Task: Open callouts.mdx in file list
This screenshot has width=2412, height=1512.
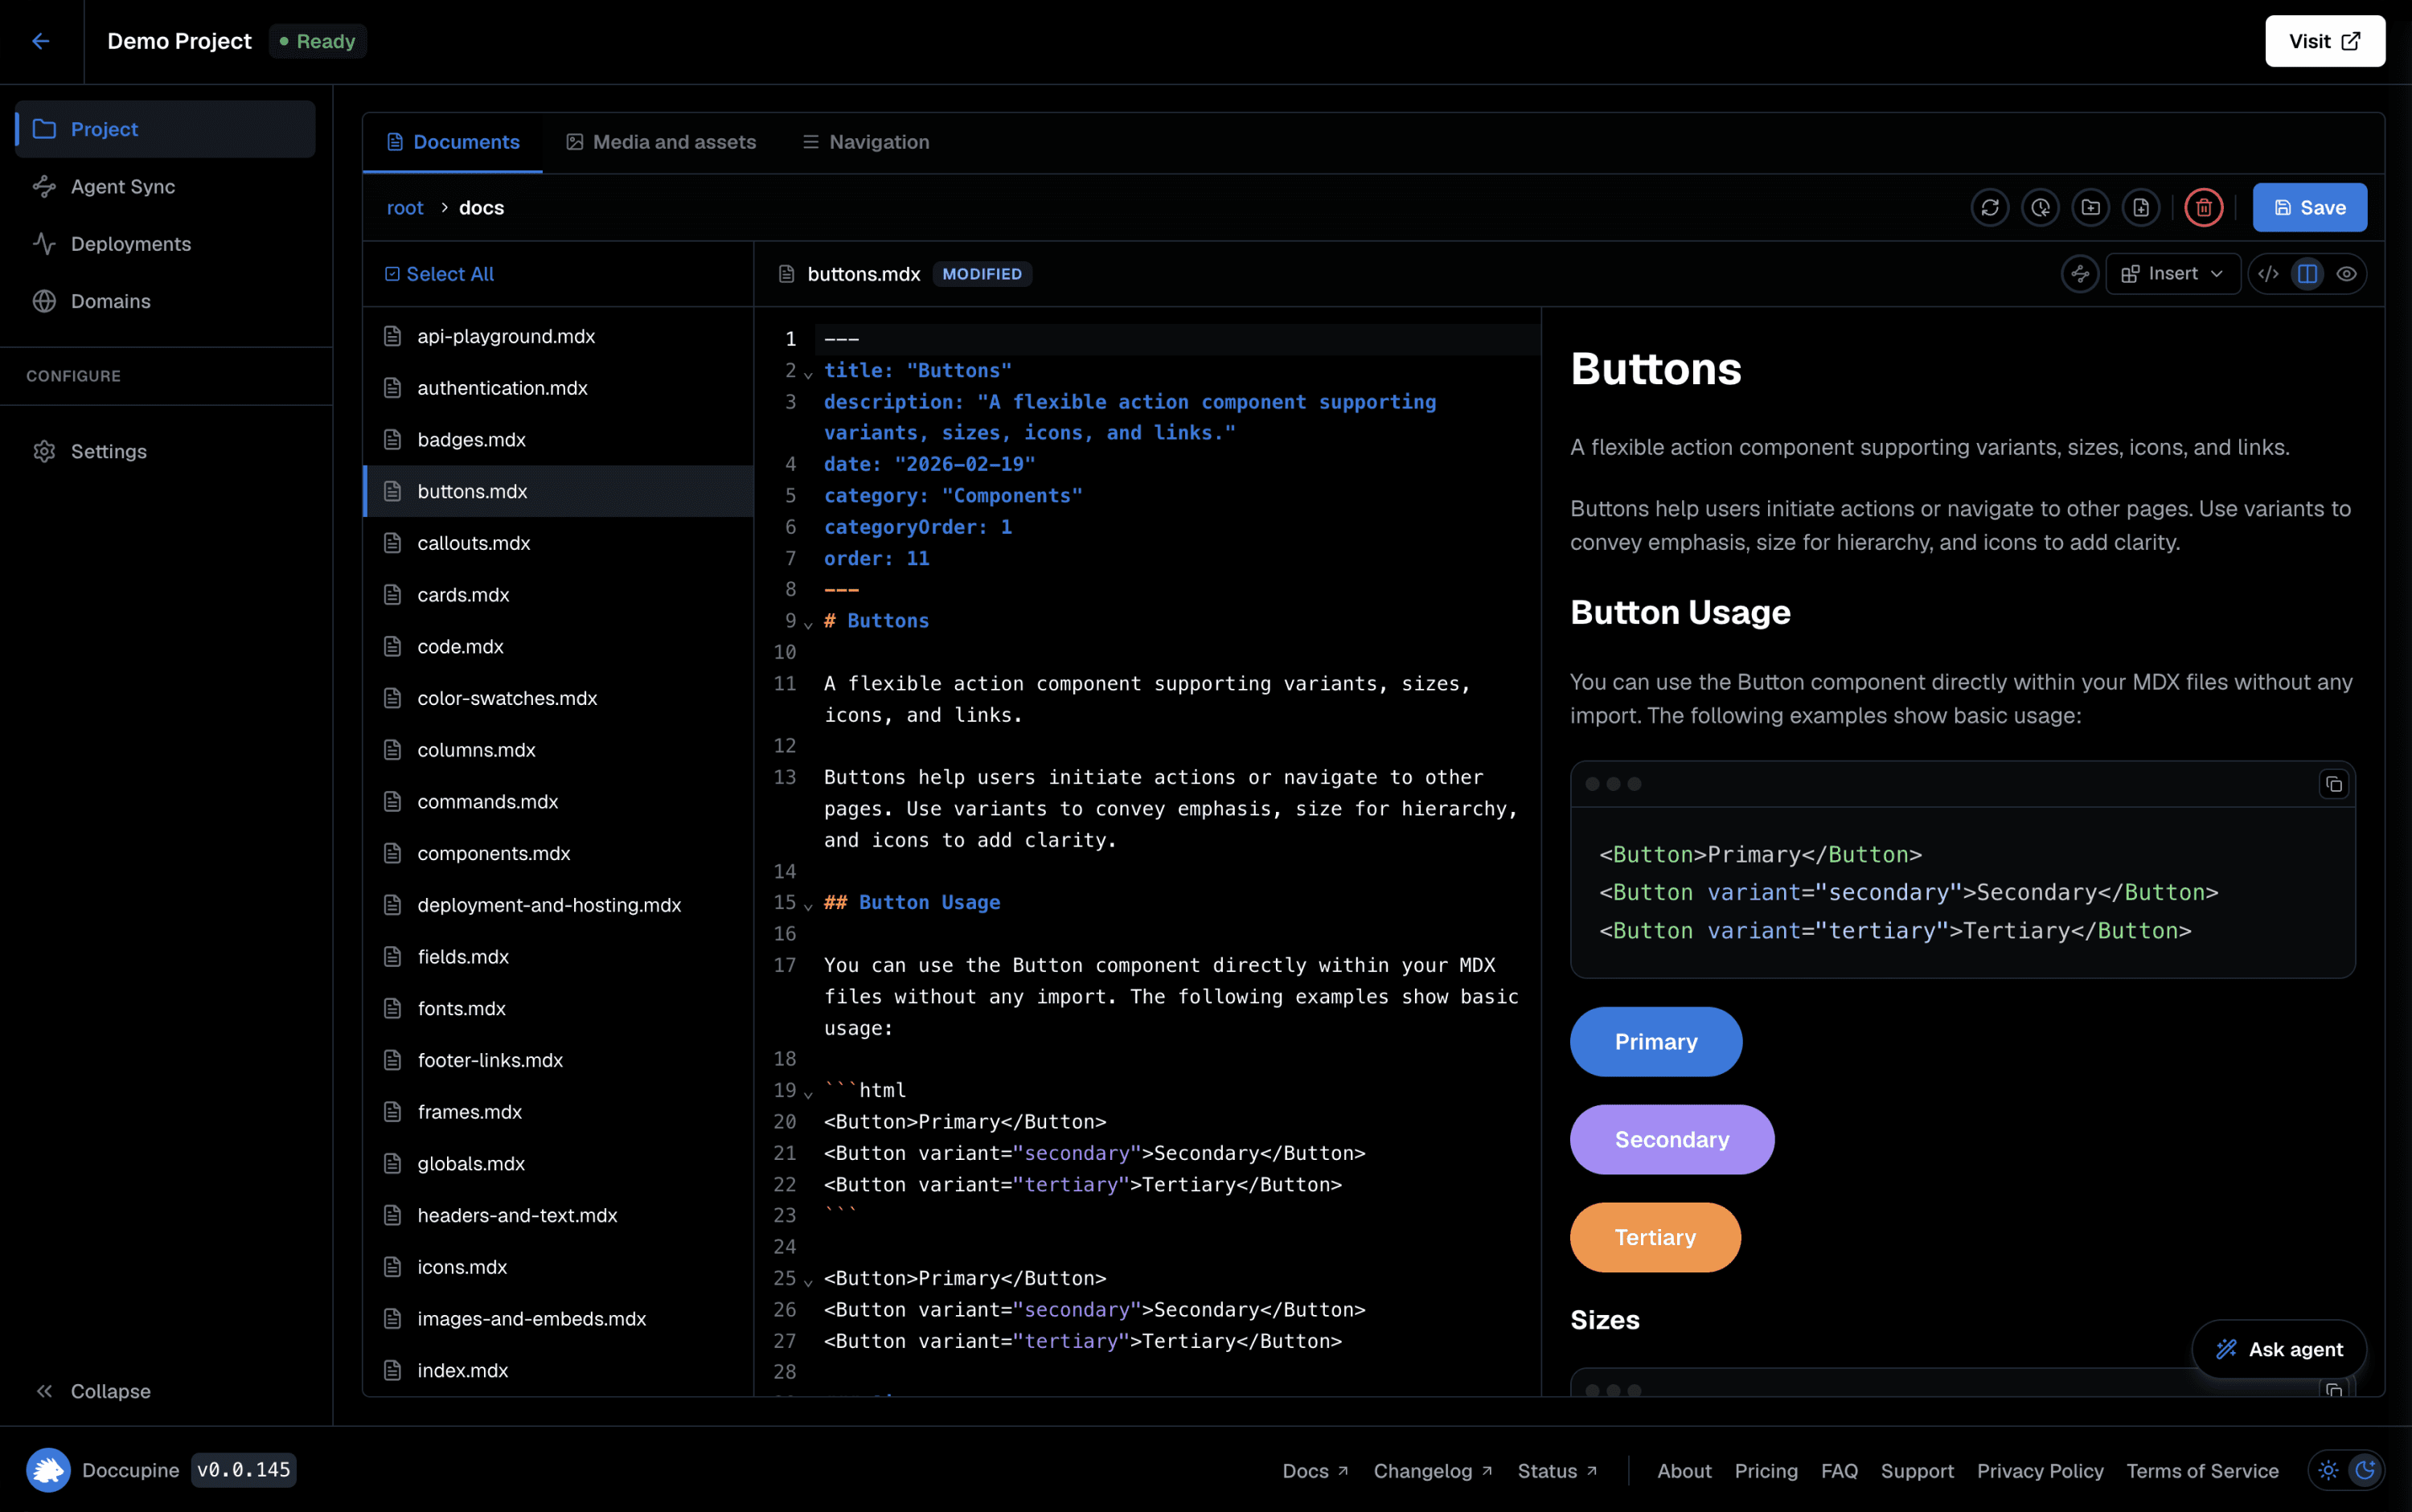Action: (x=558, y=543)
